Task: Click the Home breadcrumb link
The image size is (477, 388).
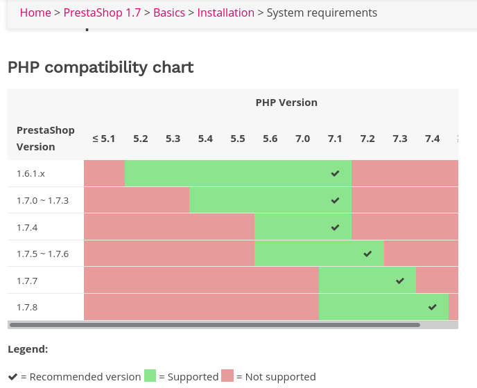Action: coord(35,12)
